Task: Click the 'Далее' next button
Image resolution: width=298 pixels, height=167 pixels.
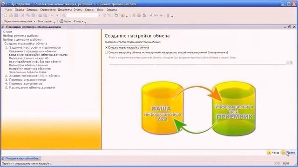Action: point(289,153)
